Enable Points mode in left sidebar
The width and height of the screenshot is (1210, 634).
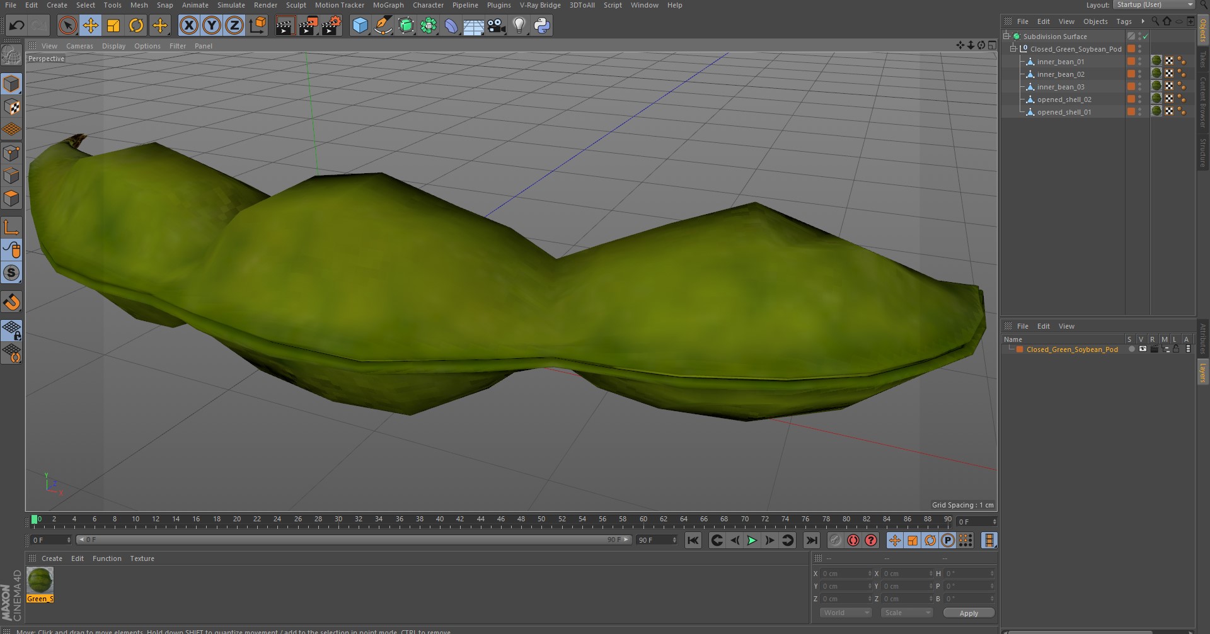coord(11,153)
